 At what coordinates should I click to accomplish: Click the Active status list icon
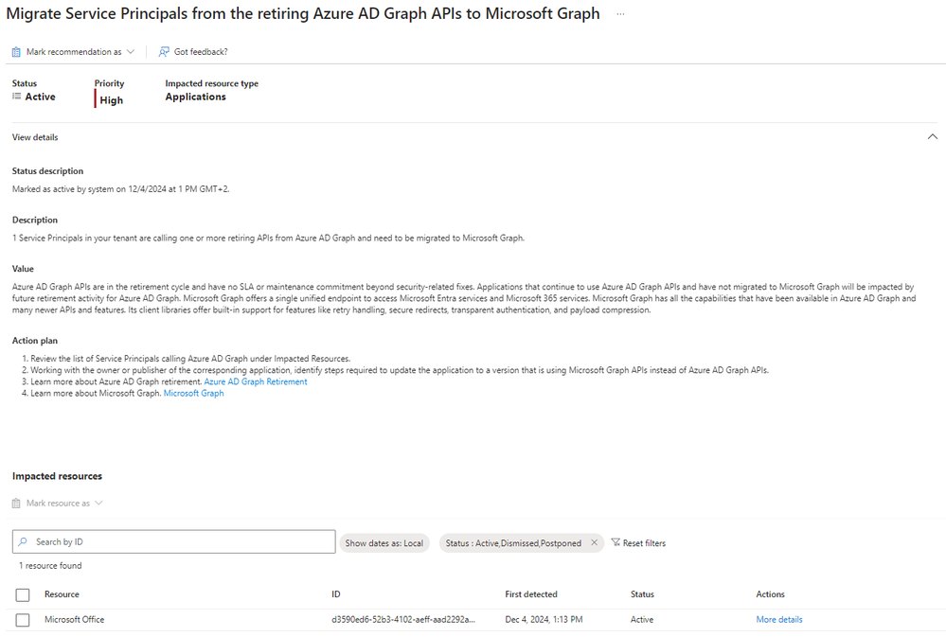pos(17,97)
